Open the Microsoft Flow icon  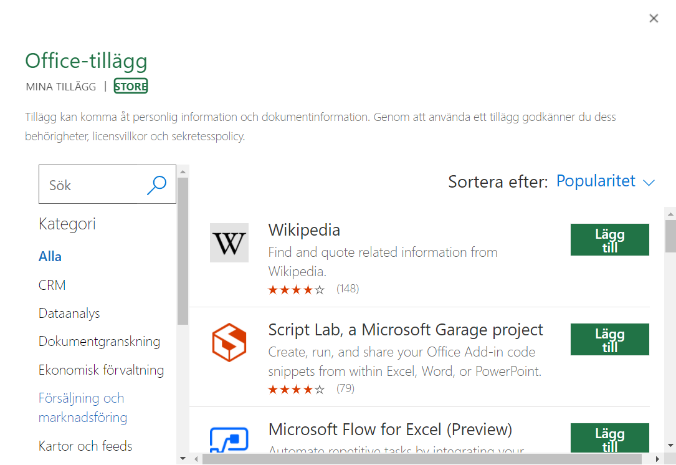[229, 439]
